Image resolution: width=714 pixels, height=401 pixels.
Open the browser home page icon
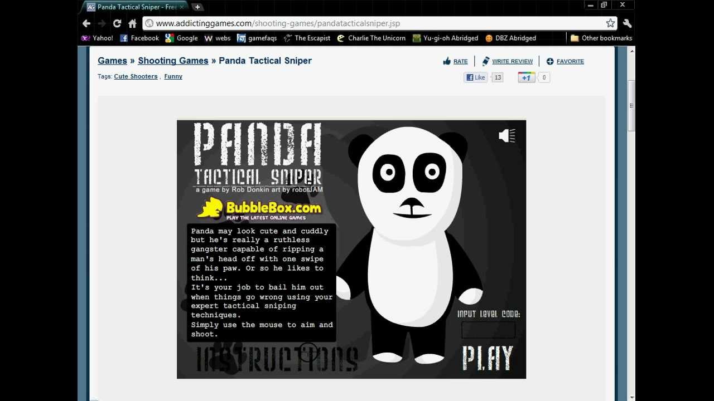pyautogui.click(x=132, y=23)
